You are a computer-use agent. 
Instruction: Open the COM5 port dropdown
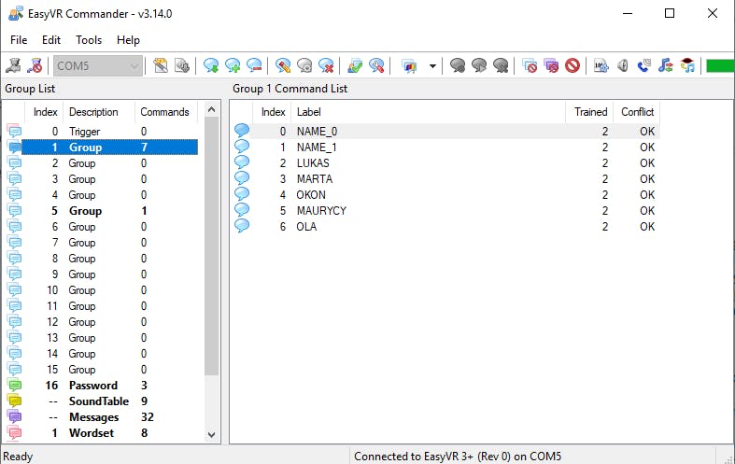click(x=135, y=65)
